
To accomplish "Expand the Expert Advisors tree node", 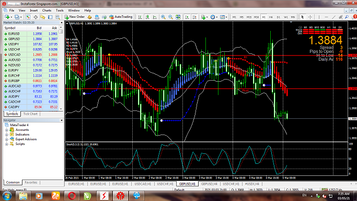I will pos(7,139).
